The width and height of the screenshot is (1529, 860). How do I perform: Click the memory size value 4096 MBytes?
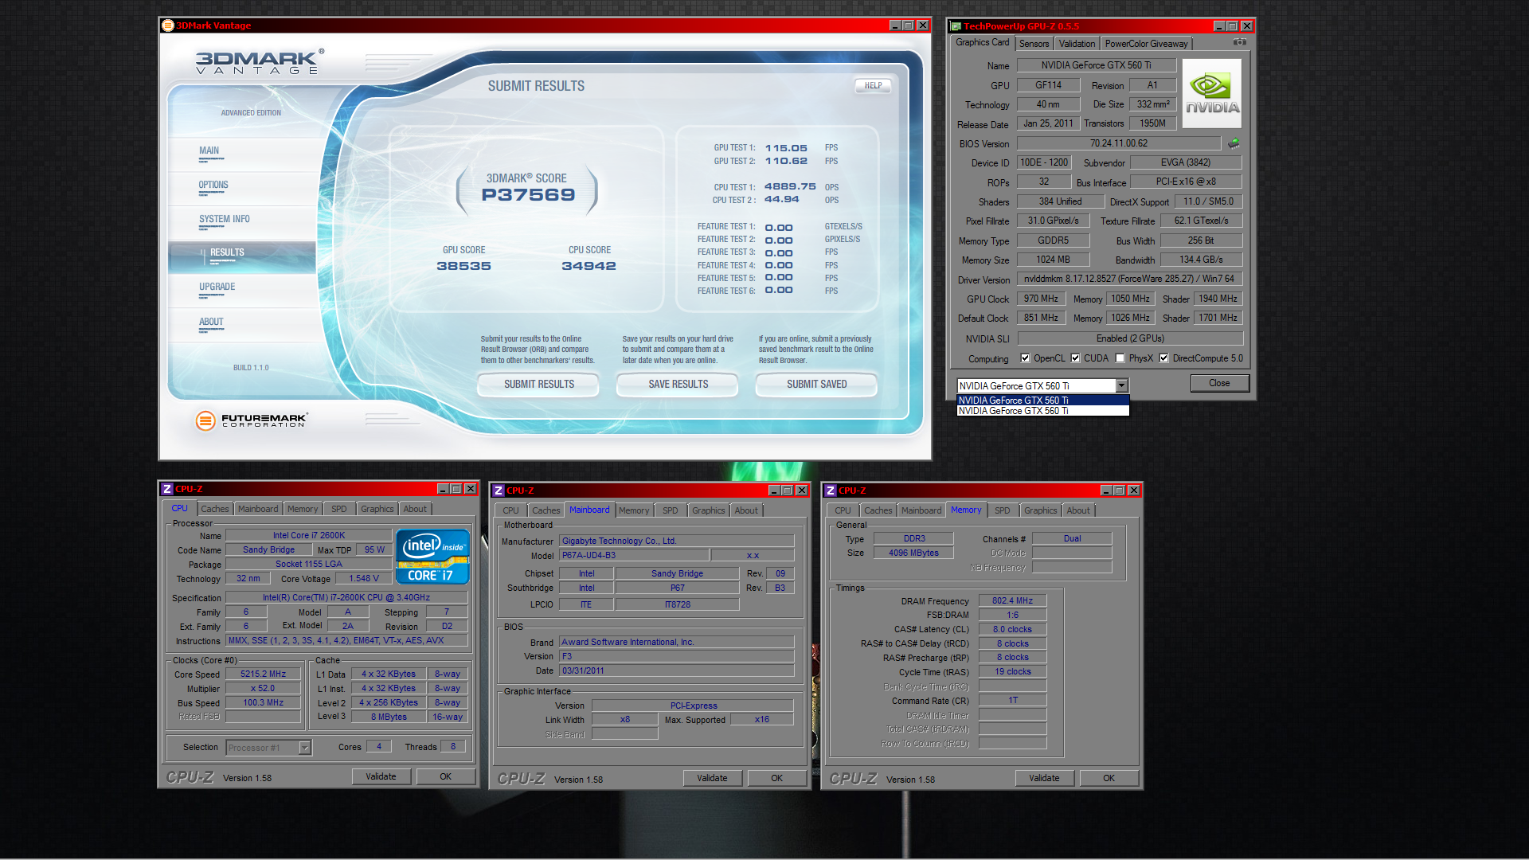pyautogui.click(x=913, y=553)
